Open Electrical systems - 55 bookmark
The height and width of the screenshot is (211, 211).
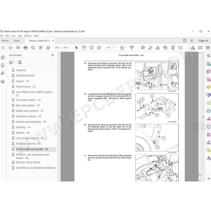tap(28, 144)
